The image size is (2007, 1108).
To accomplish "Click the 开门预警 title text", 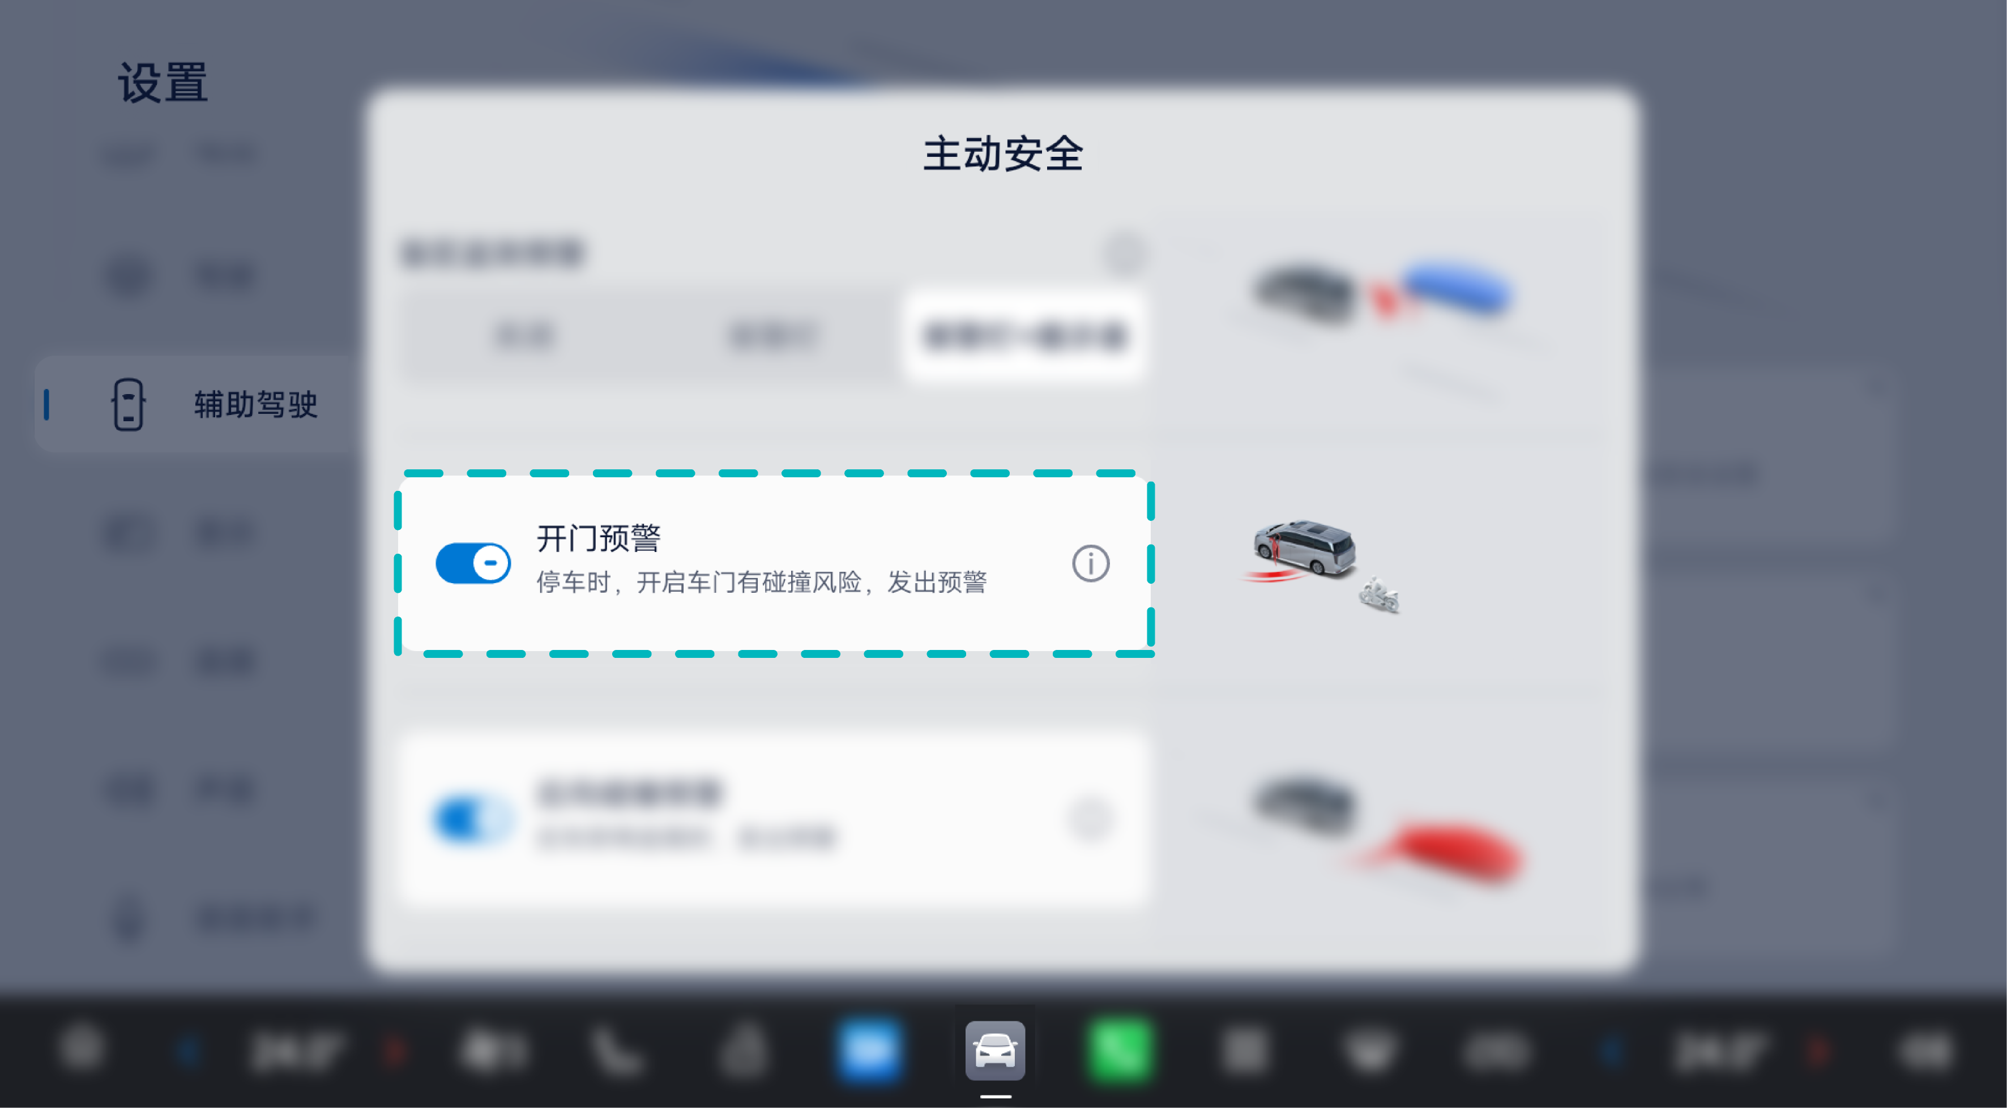I will [599, 538].
